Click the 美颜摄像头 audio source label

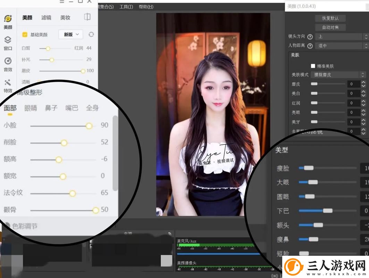[x=187, y=263]
